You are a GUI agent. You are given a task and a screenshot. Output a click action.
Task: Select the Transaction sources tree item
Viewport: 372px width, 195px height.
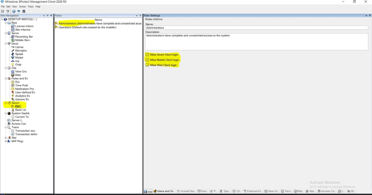pyautogui.click(x=25, y=131)
